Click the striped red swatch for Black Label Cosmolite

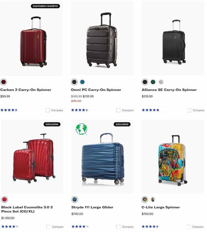(x=4, y=199)
